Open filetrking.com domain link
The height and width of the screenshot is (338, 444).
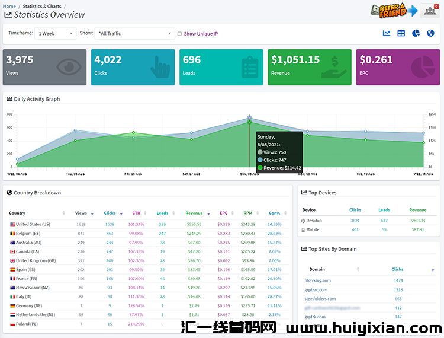tap(317, 280)
